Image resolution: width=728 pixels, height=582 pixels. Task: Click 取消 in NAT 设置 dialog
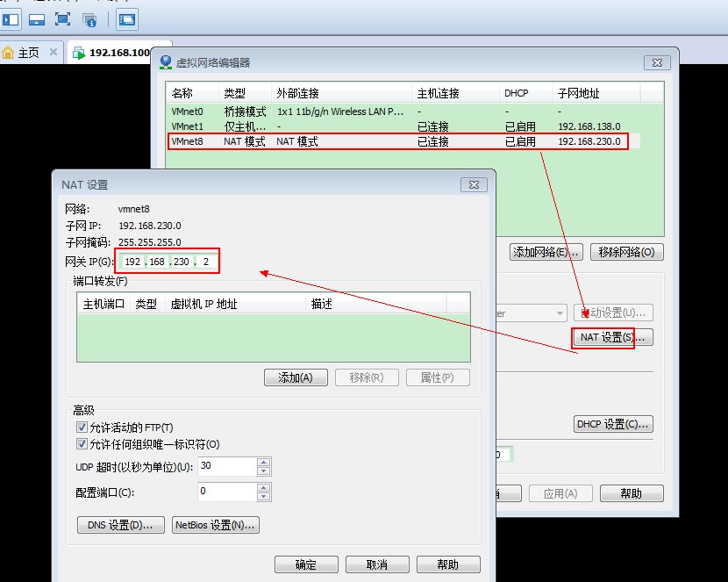(x=377, y=564)
